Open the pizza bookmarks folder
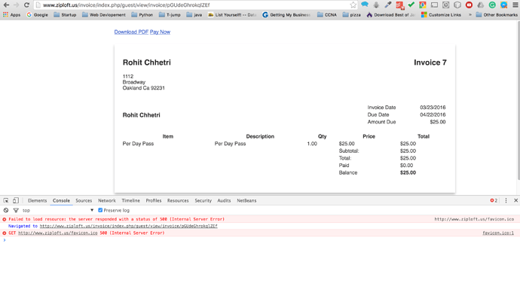 pos(351,15)
